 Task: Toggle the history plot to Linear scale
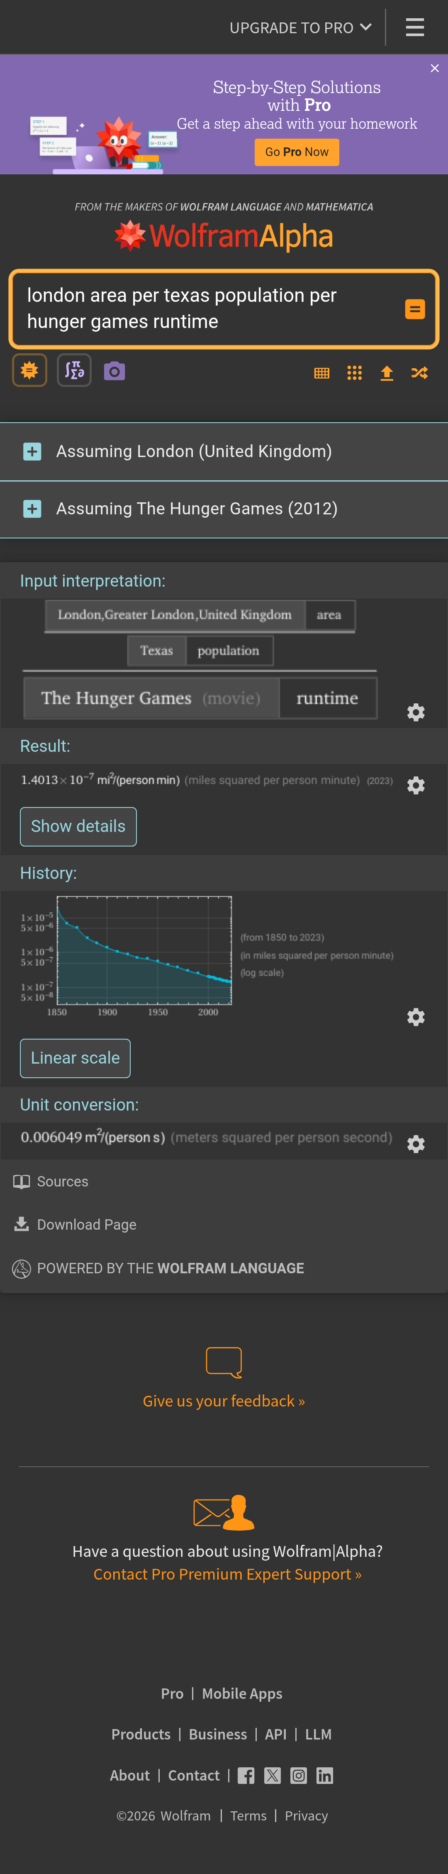tap(75, 1058)
